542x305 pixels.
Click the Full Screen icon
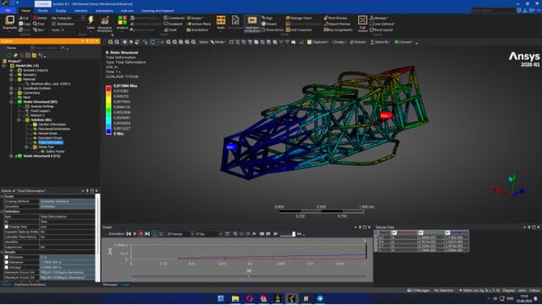coord(362,20)
